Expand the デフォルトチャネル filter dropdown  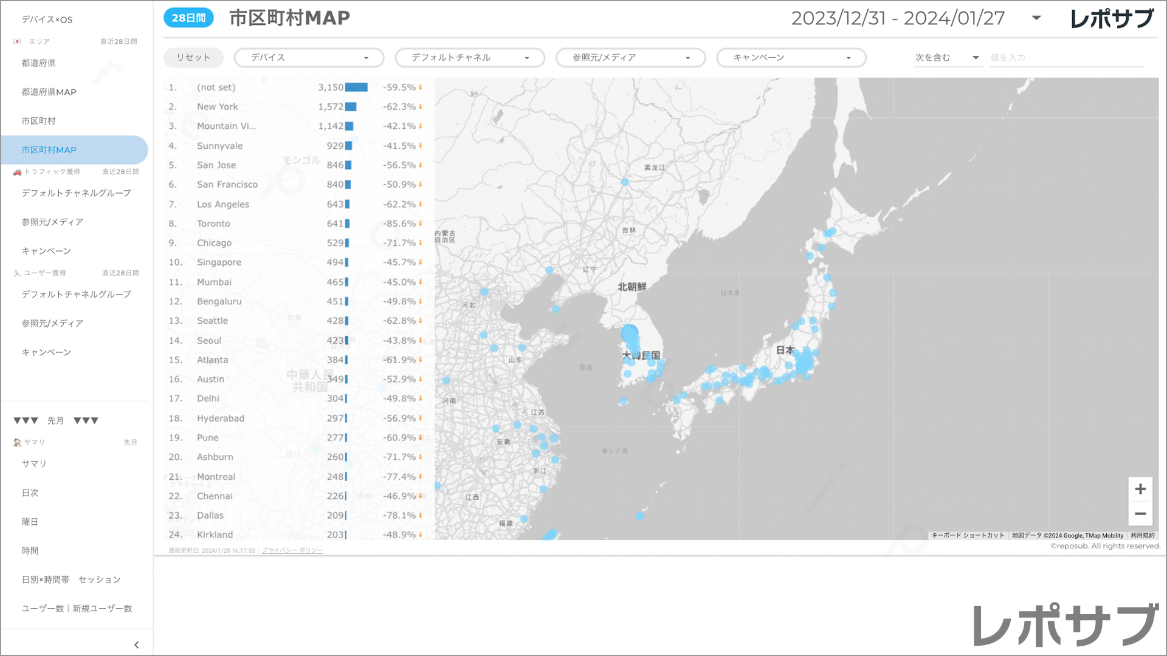coord(470,58)
